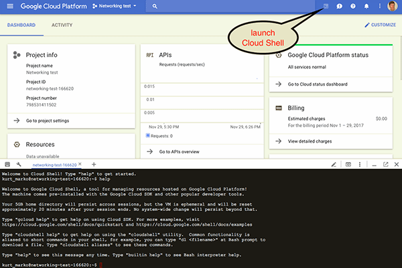Click the Cloud Shell web preview icon
This screenshot has width=402, height=268.
(x=348, y=164)
